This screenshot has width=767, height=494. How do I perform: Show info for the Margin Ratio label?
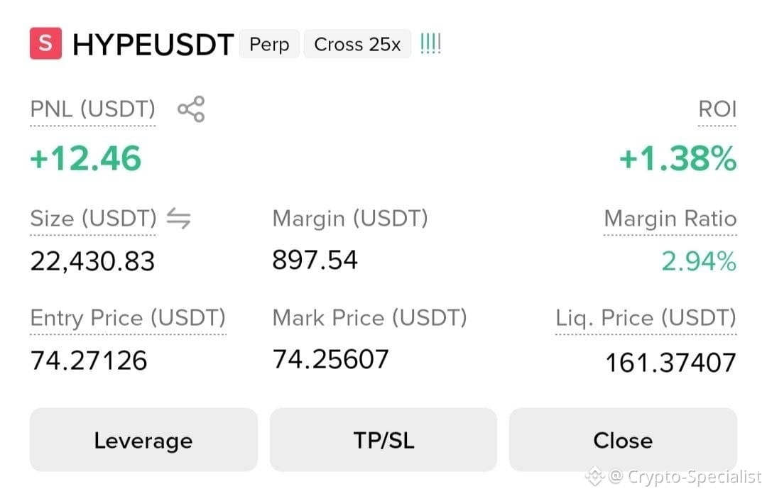[670, 218]
